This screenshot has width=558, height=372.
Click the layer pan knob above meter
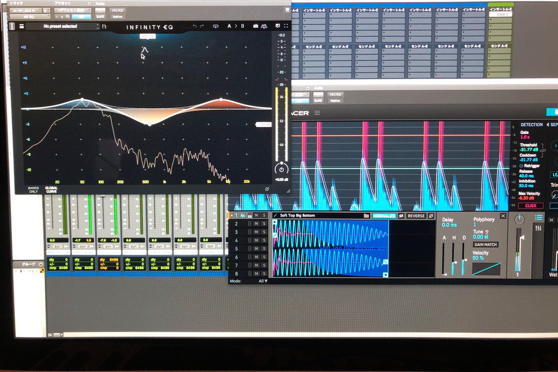pyautogui.click(x=520, y=219)
